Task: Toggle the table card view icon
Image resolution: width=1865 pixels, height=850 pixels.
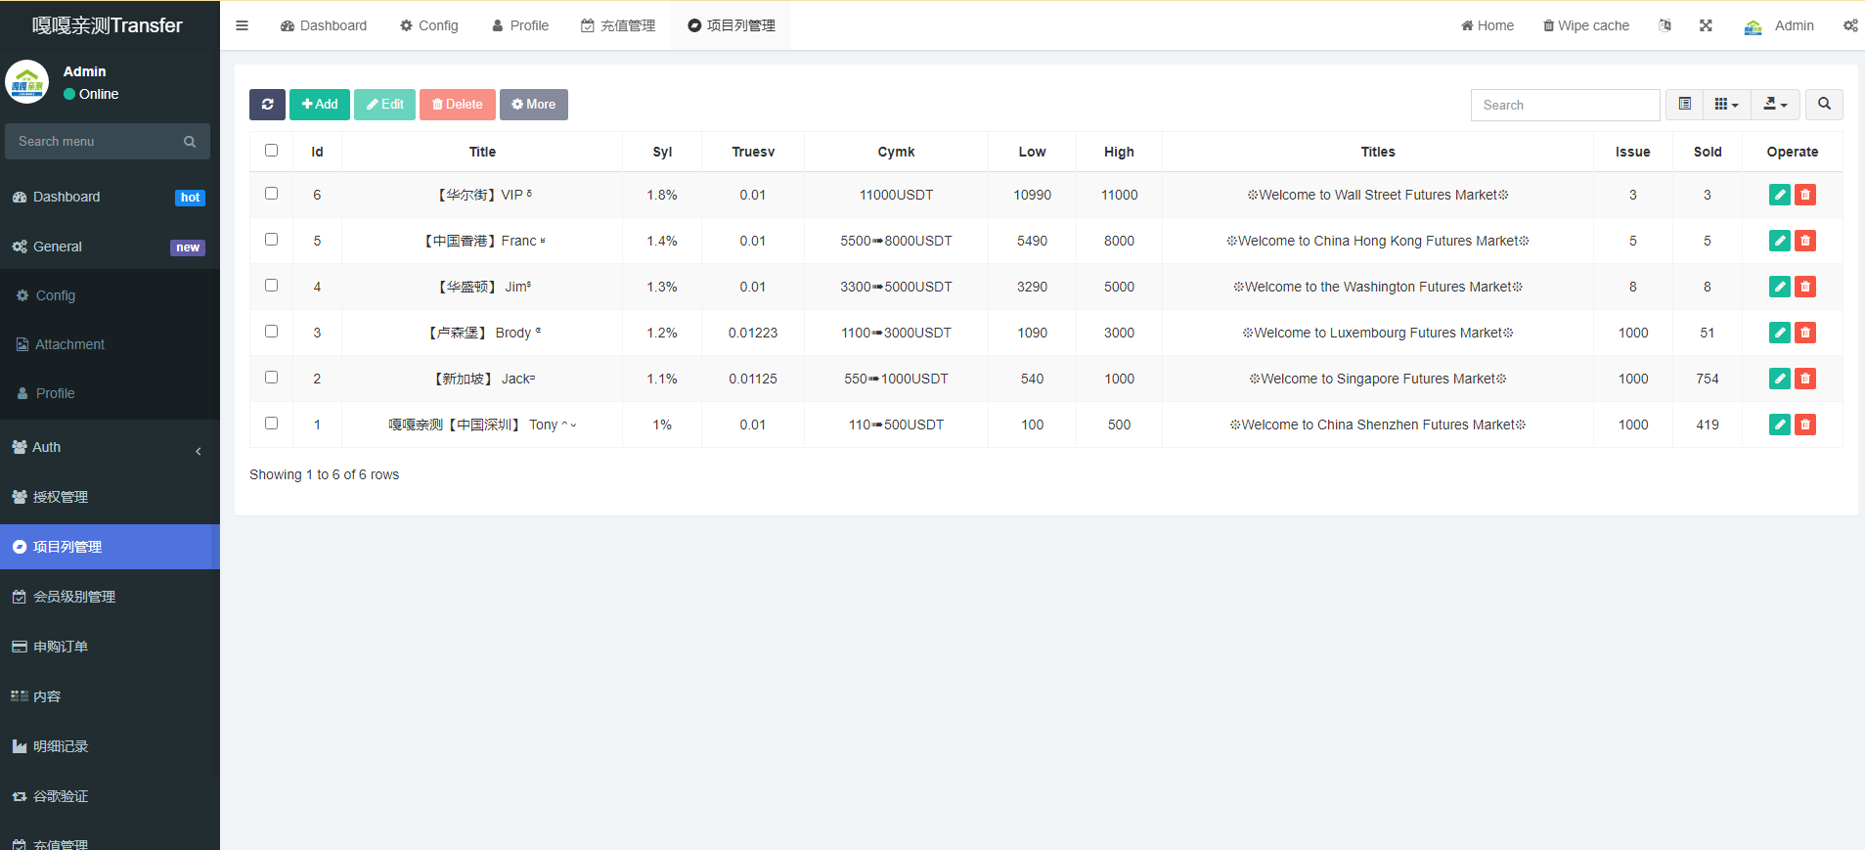Action: 1684,105
